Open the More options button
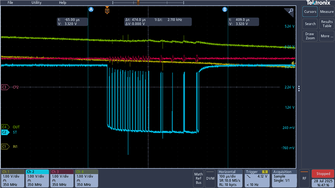This screenshot has height=188, width=335. coord(327,36)
